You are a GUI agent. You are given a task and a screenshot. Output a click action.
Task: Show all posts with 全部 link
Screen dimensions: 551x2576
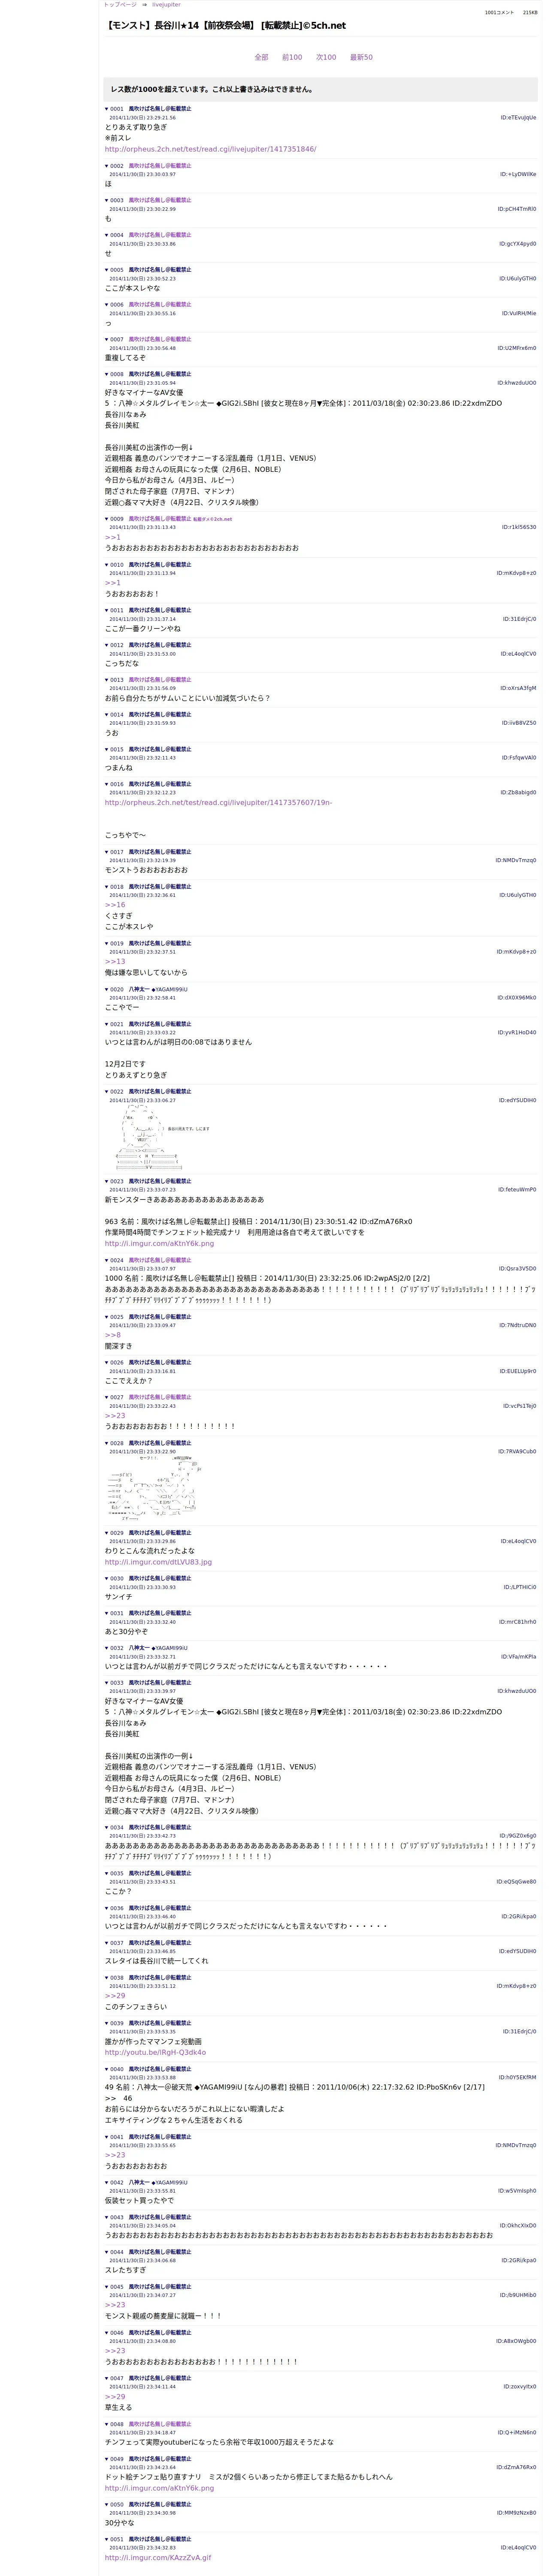pyautogui.click(x=261, y=57)
